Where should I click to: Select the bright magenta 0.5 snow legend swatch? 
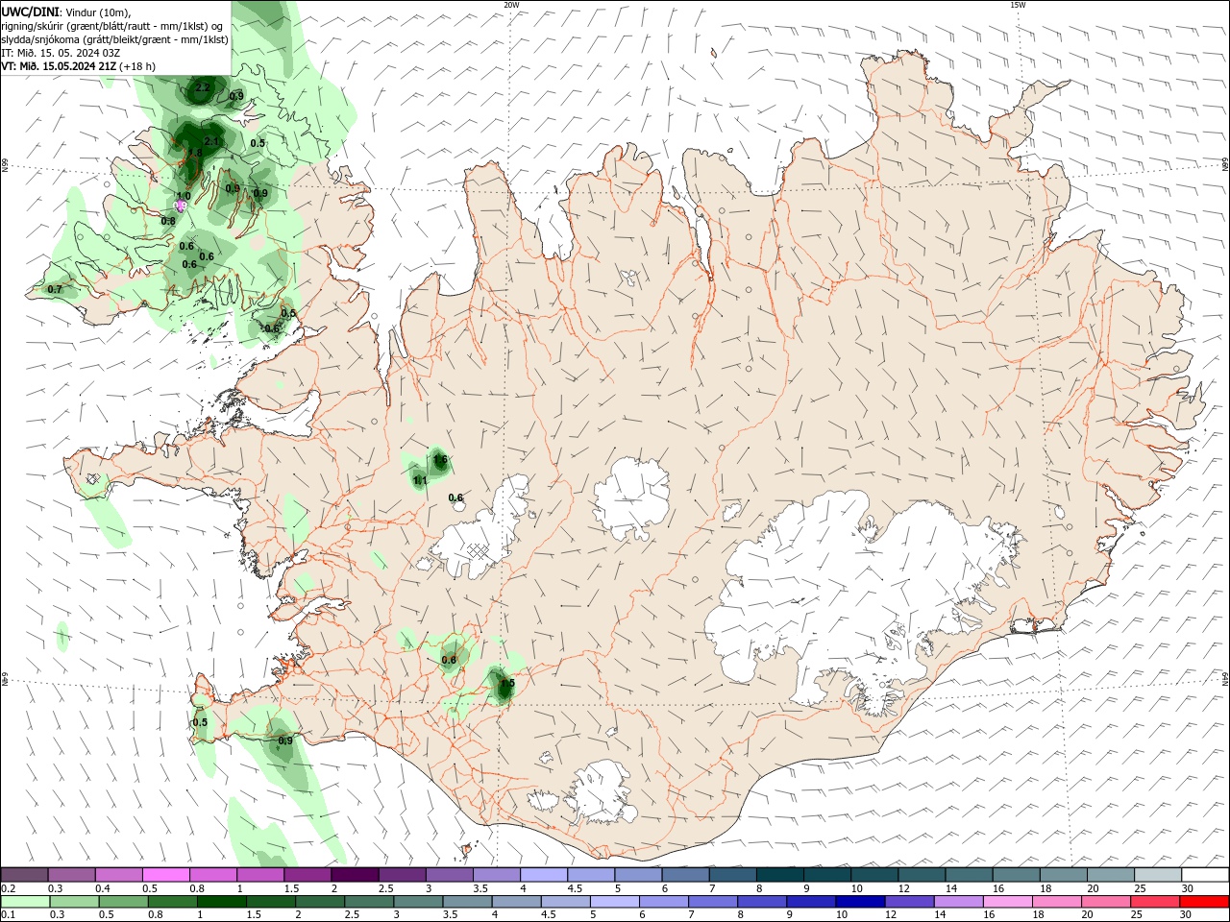coord(166,875)
